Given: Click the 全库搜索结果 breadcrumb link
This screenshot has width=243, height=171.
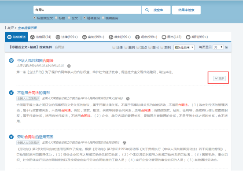Looking at the screenshot, I should 27,28.
